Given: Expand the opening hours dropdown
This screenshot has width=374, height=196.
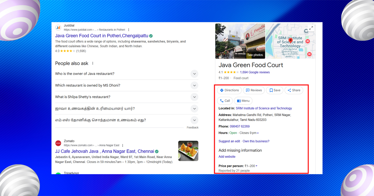Looking at the screenshot, I should [258, 133].
